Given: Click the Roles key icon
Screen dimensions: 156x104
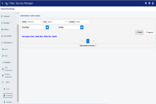Looking at the screenshot, I should pos(3,56).
